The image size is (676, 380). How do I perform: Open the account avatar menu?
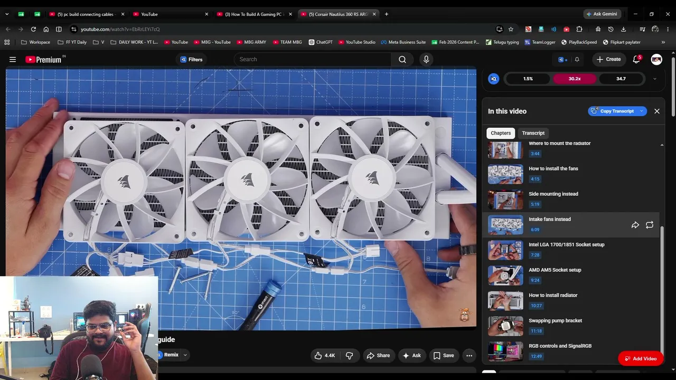pos(656,60)
